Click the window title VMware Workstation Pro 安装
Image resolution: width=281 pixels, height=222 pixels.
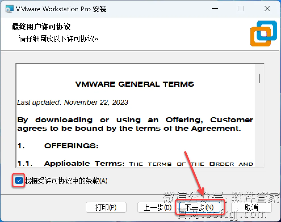tap(61, 9)
